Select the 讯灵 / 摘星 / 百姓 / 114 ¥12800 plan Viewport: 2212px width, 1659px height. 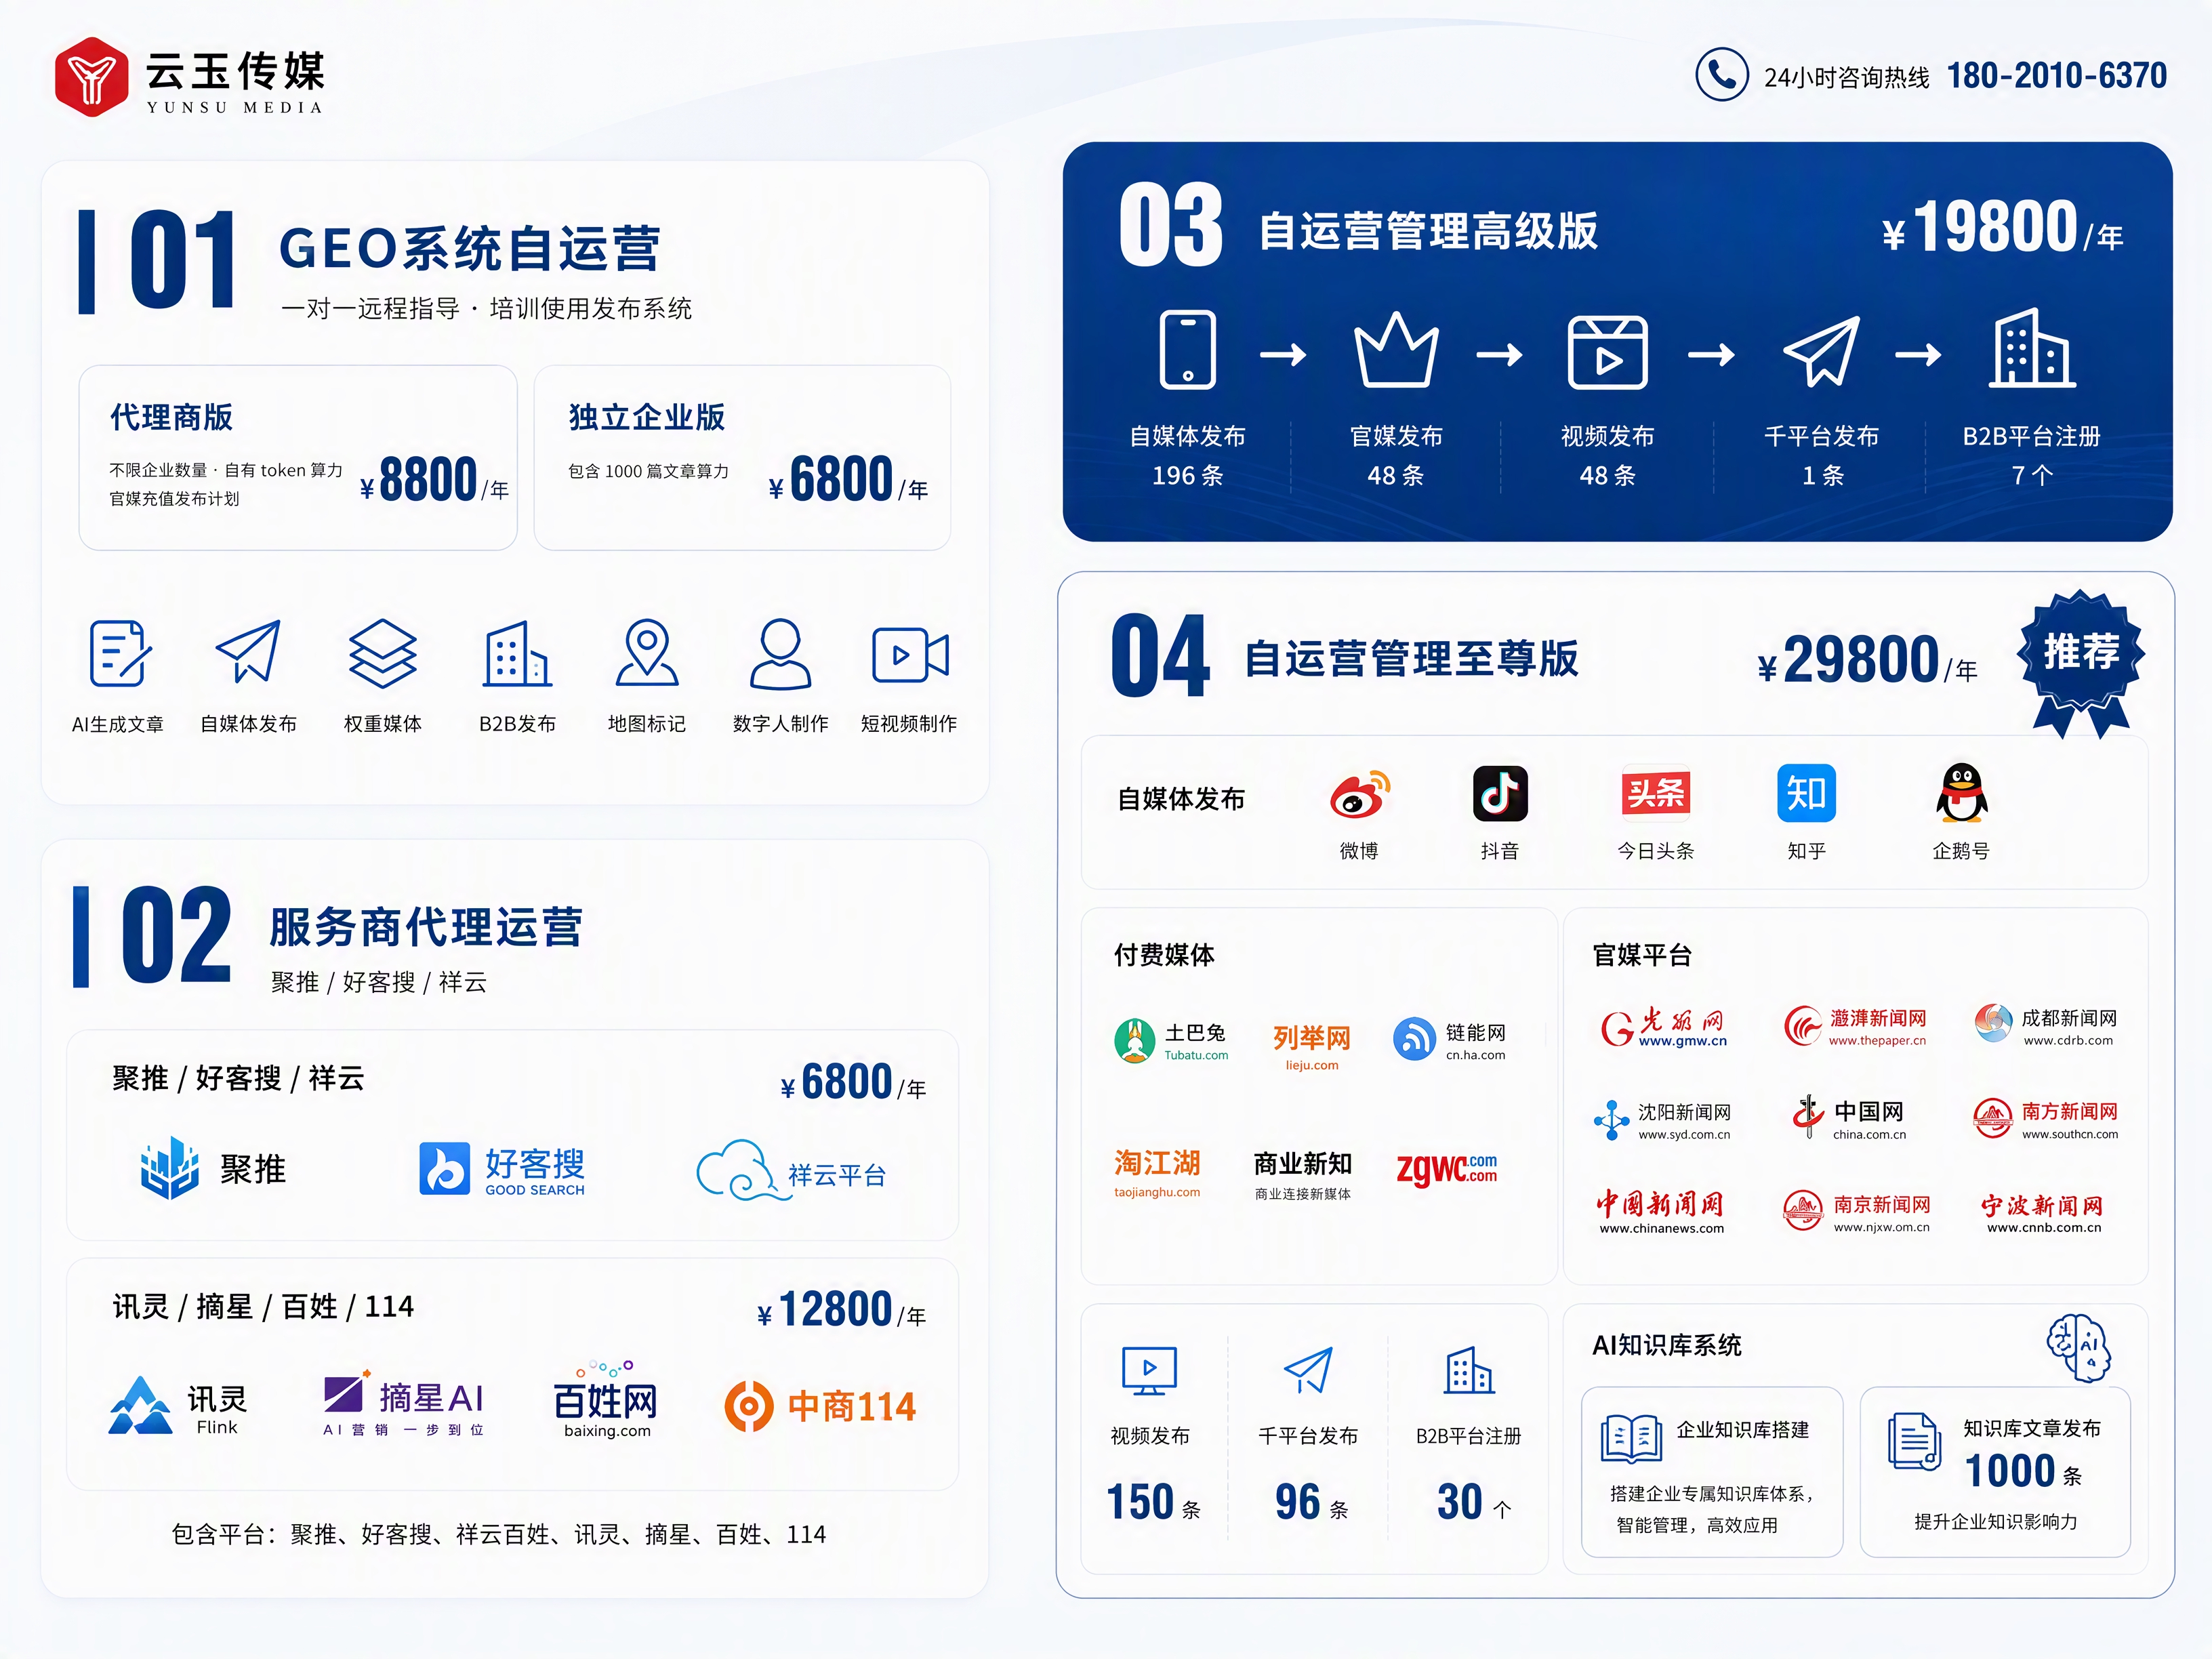[x=512, y=1374]
